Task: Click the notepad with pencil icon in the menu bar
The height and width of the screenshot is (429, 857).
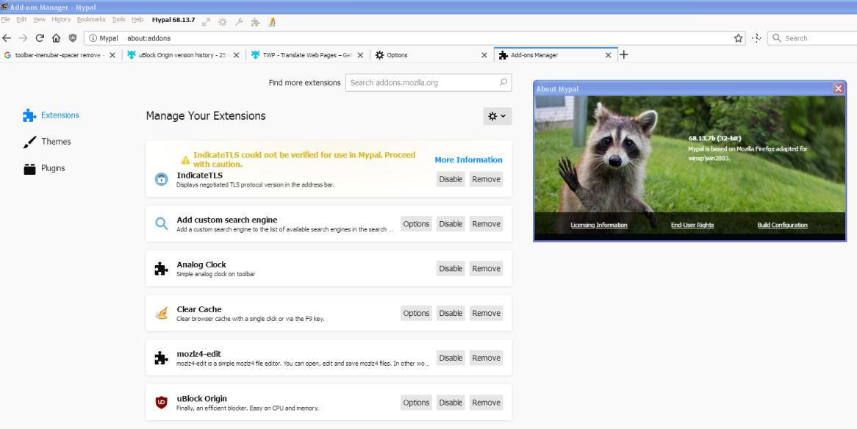Action: [271, 23]
